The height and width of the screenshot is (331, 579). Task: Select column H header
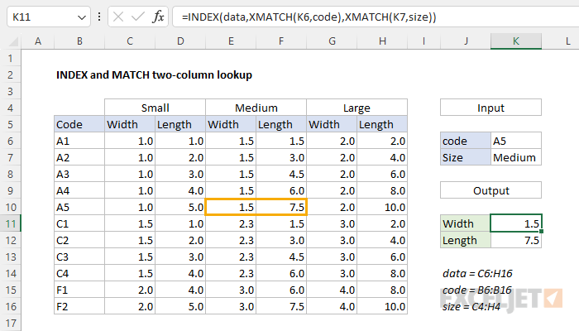click(382, 41)
